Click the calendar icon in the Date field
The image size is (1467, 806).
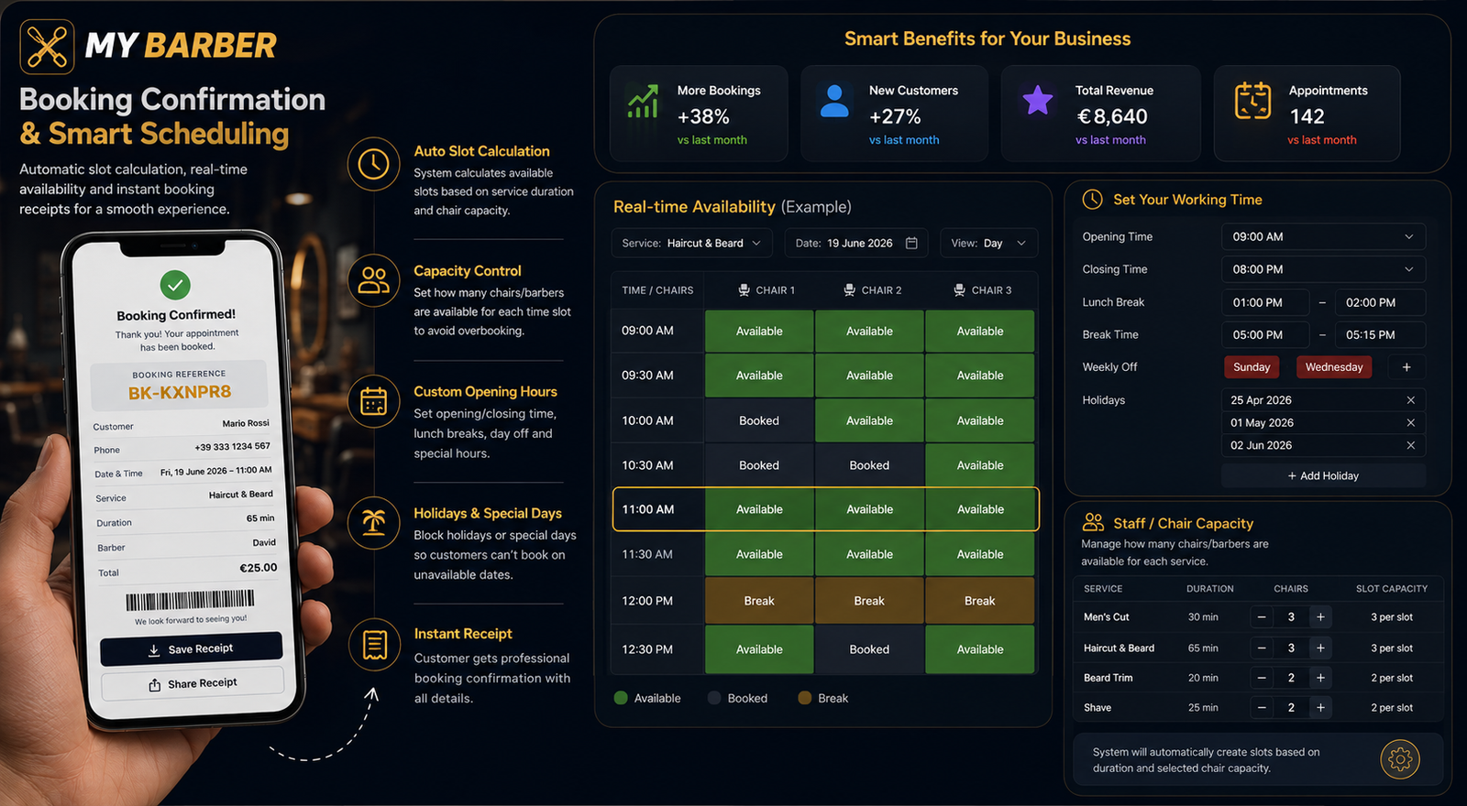[911, 243]
